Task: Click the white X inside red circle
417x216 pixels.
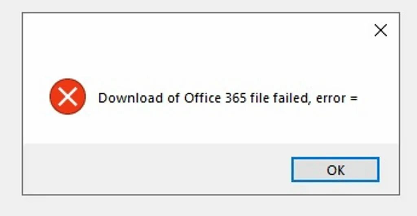Action: click(68, 97)
